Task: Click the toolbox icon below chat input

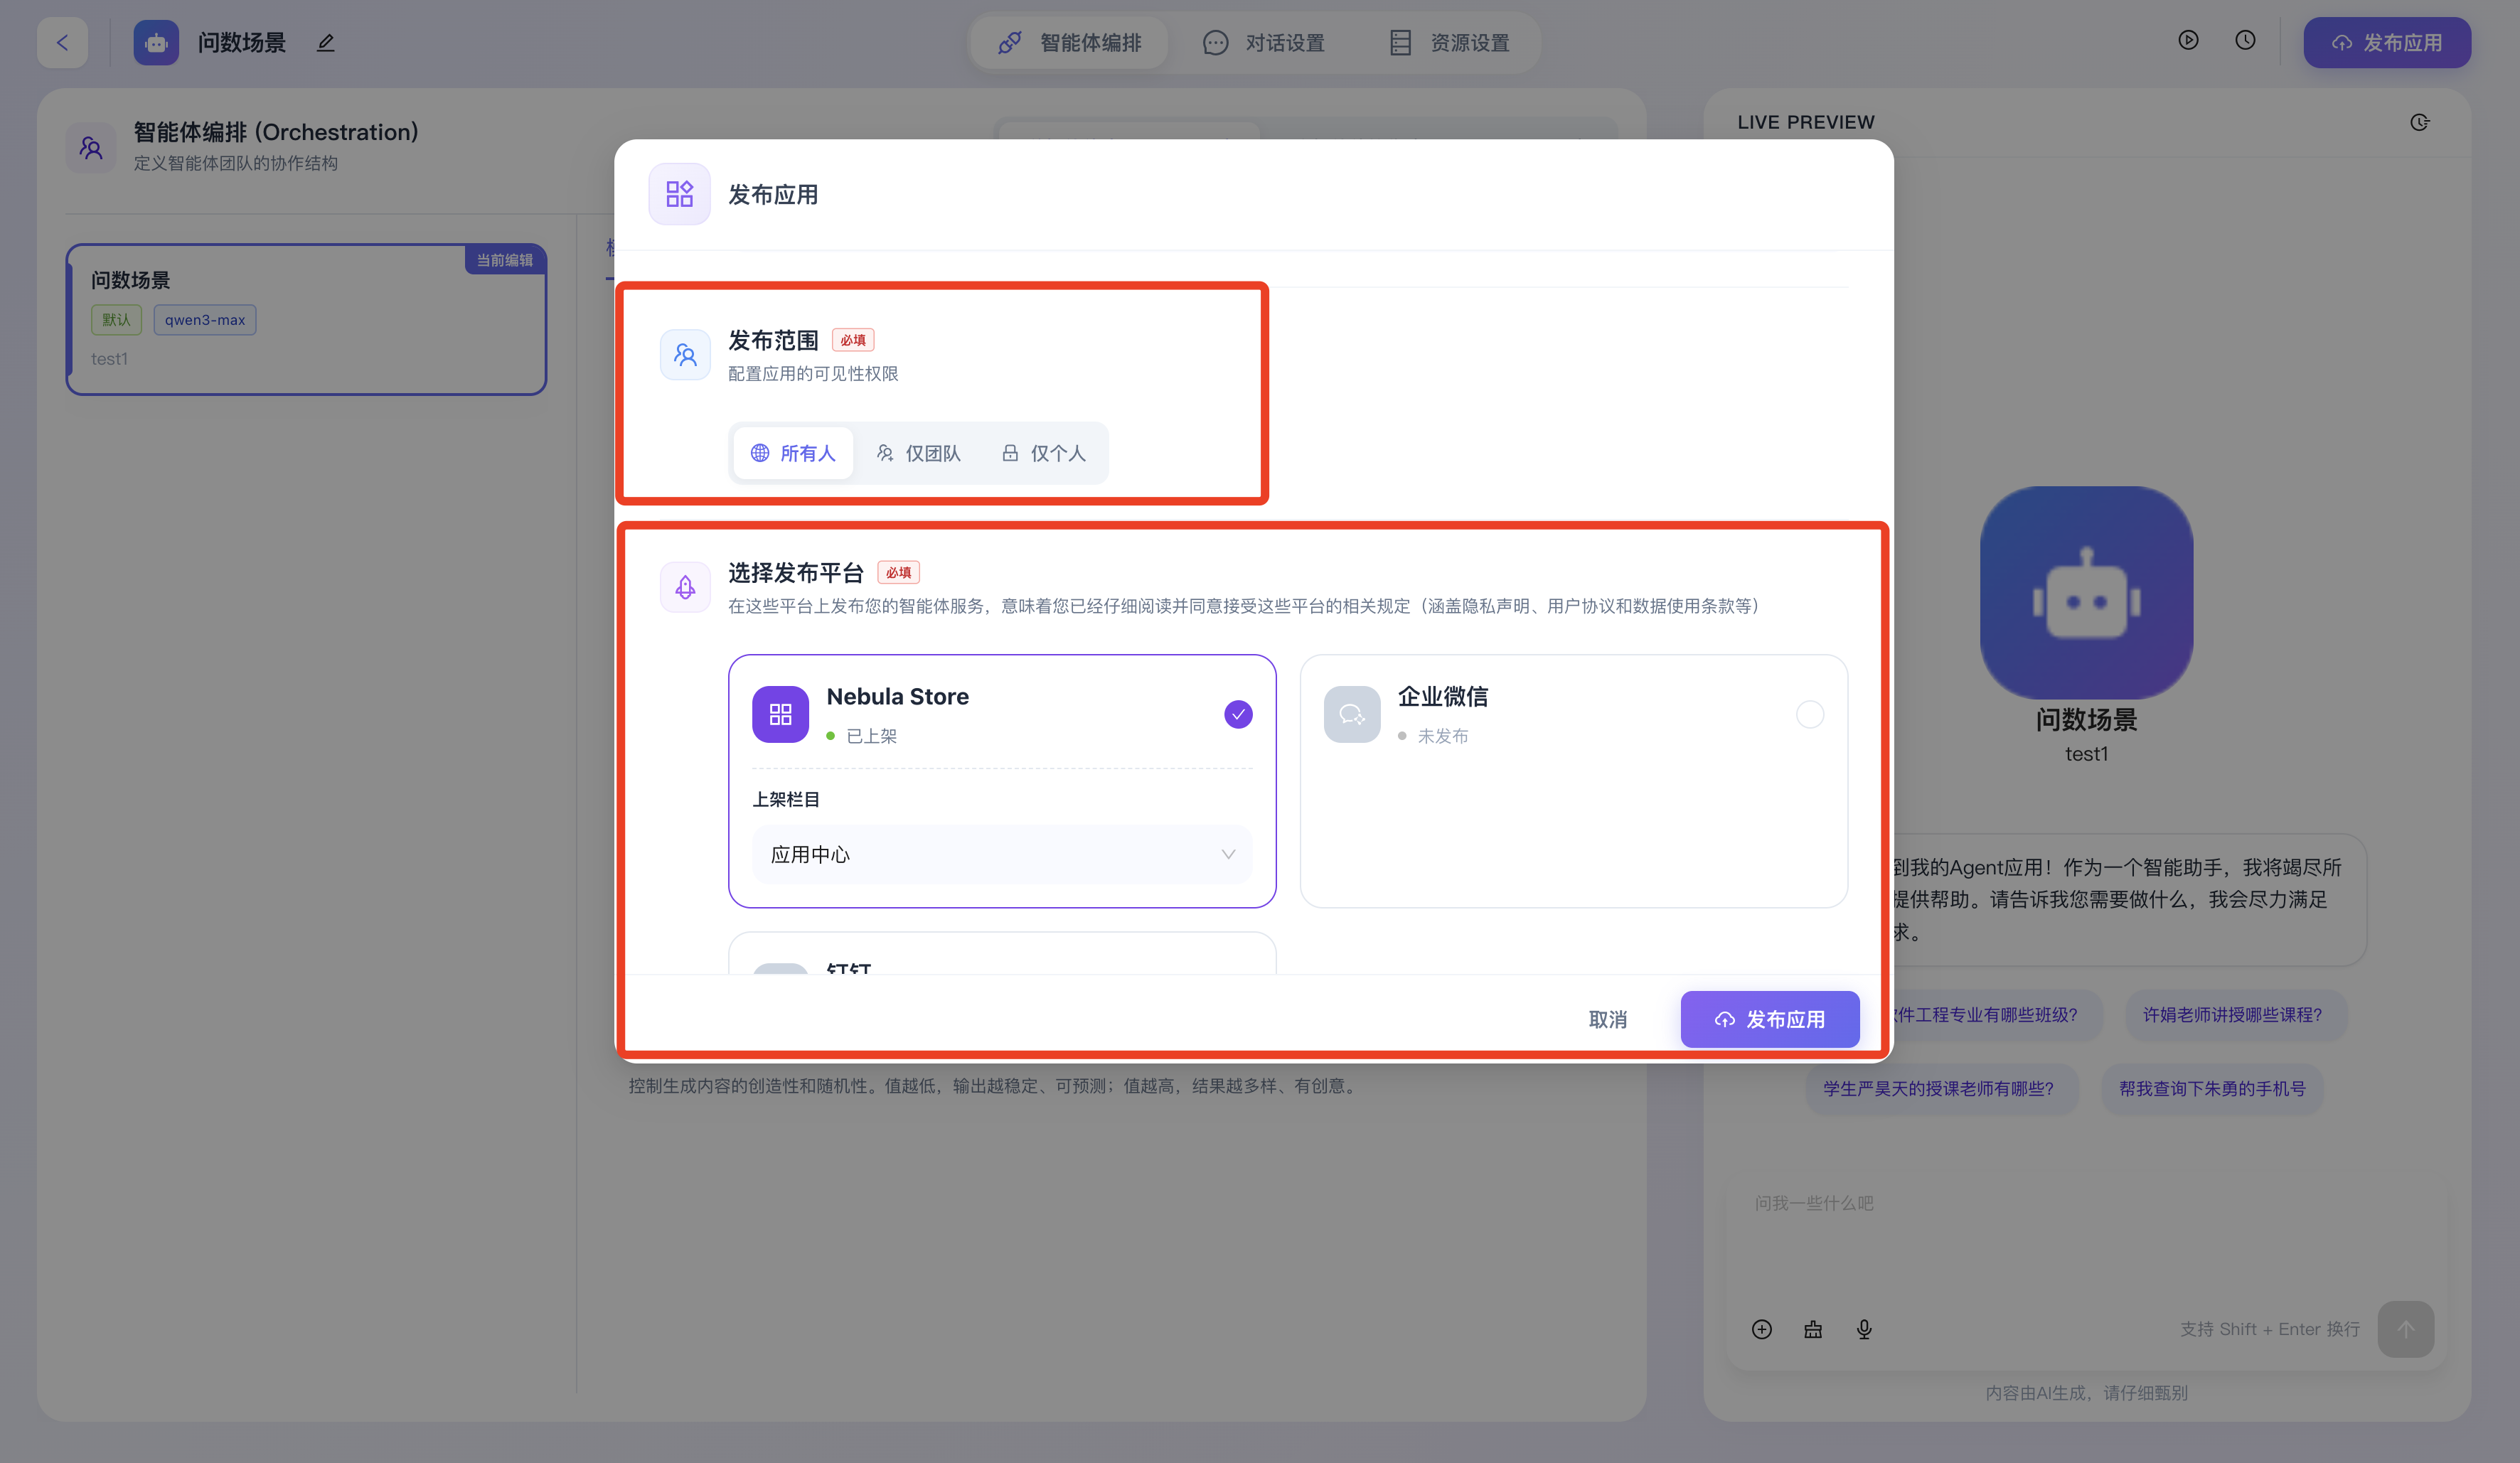Action: (x=1813, y=1329)
